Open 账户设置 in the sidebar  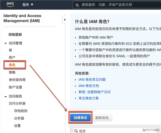15,87
